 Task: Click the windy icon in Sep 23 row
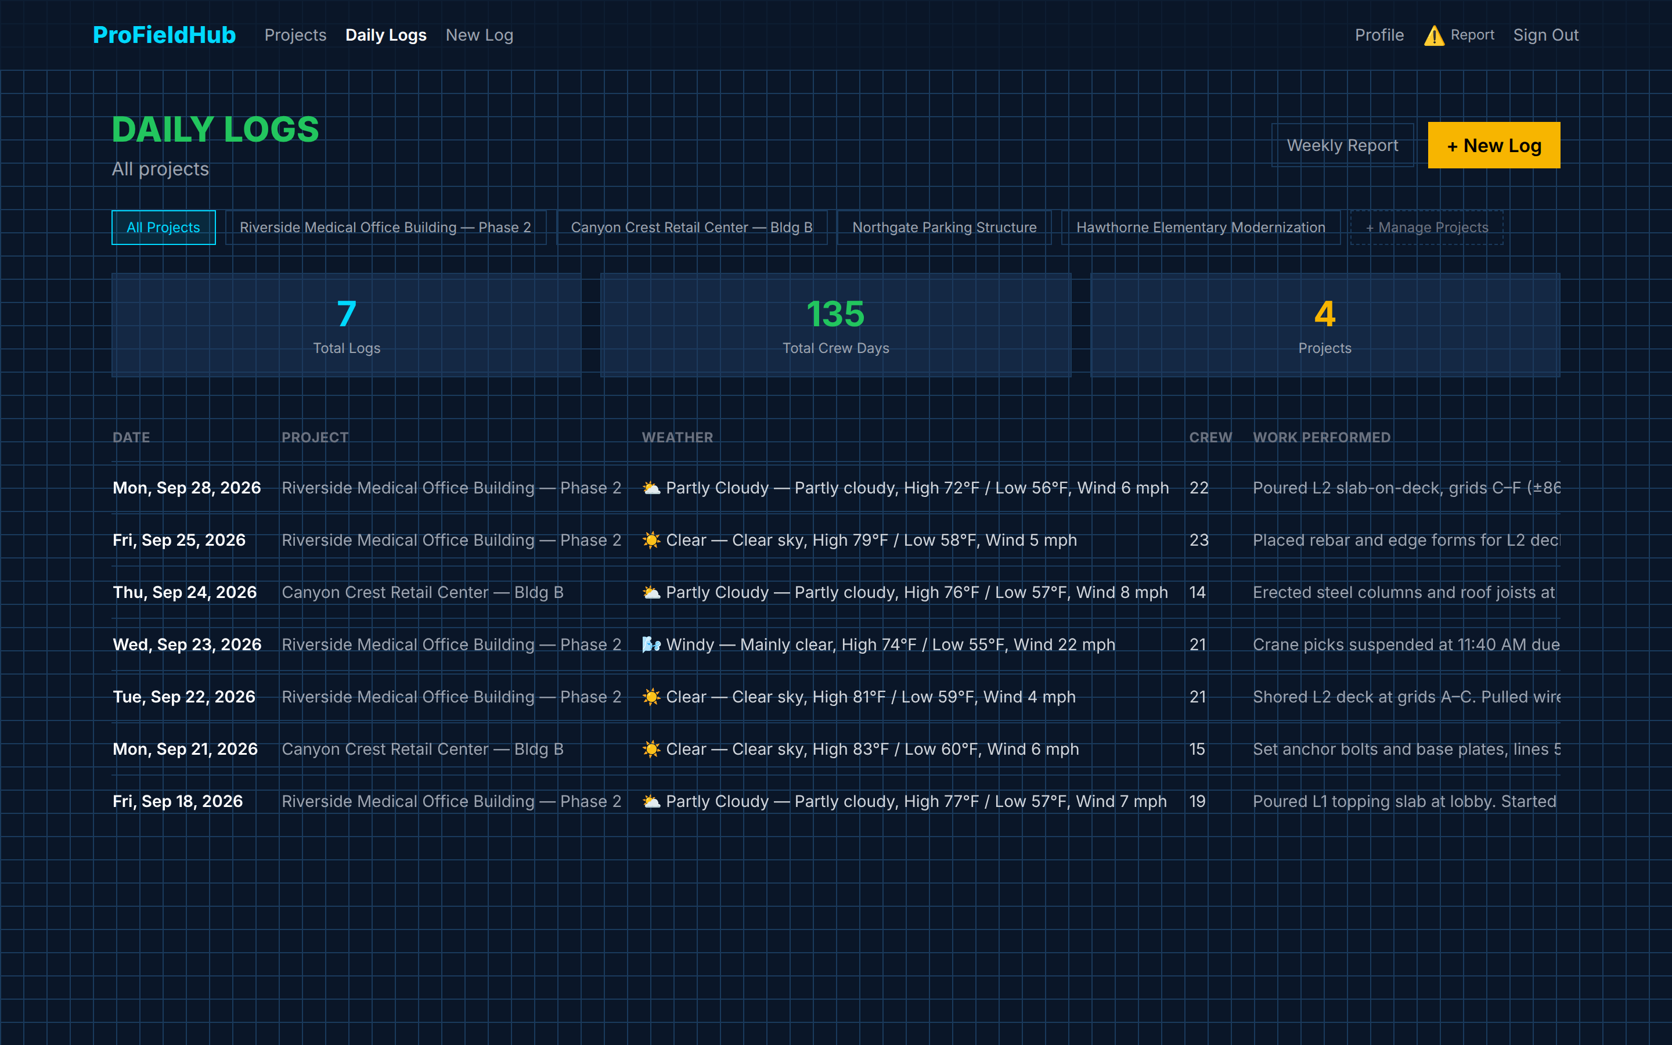coord(651,644)
